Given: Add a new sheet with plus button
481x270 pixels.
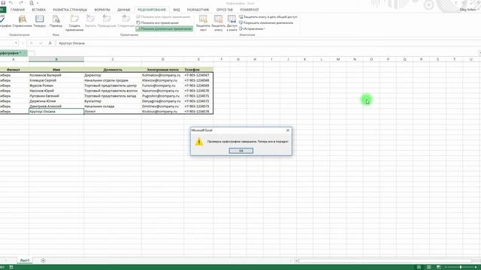Looking at the screenshot, I should pos(43,260).
